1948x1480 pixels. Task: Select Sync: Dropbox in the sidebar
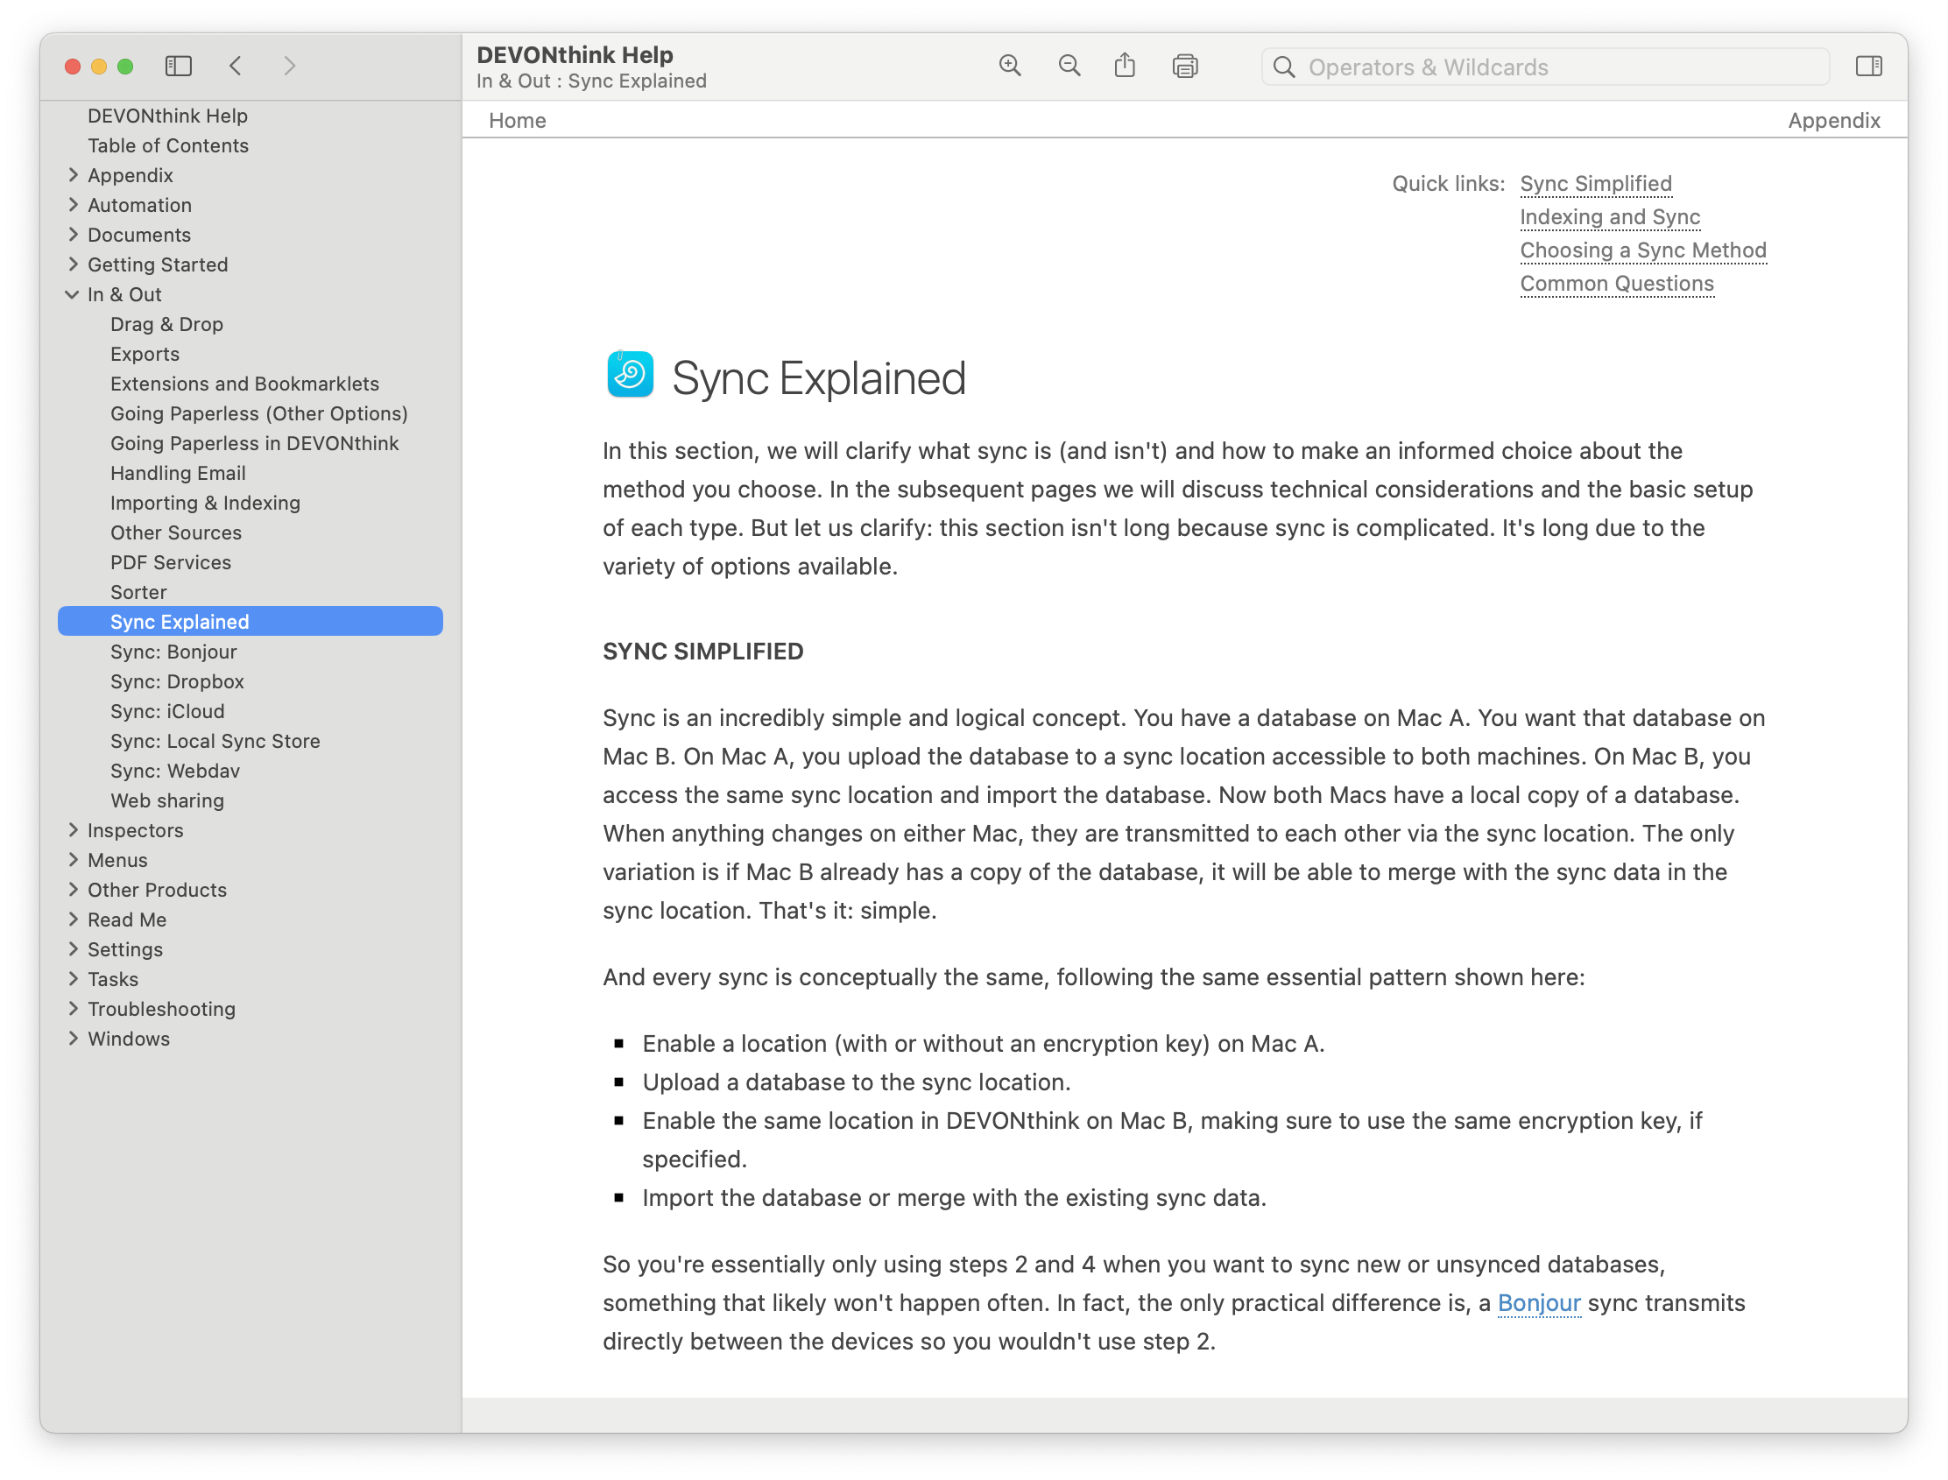[x=177, y=681]
